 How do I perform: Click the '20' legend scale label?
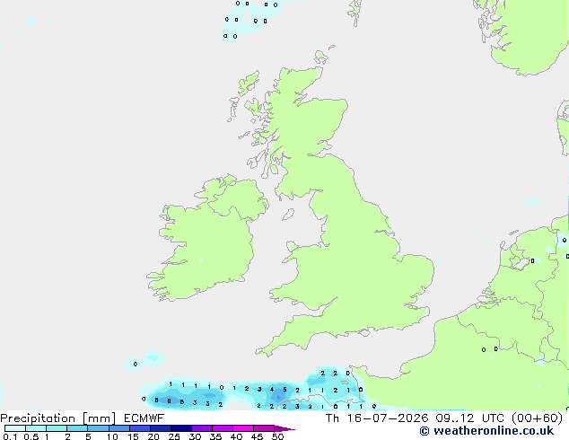(x=153, y=436)
